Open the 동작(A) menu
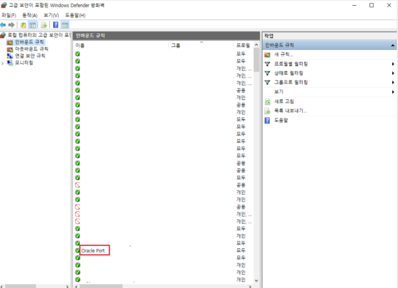The width and height of the screenshot is (398, 288). [x=29, y=15]
